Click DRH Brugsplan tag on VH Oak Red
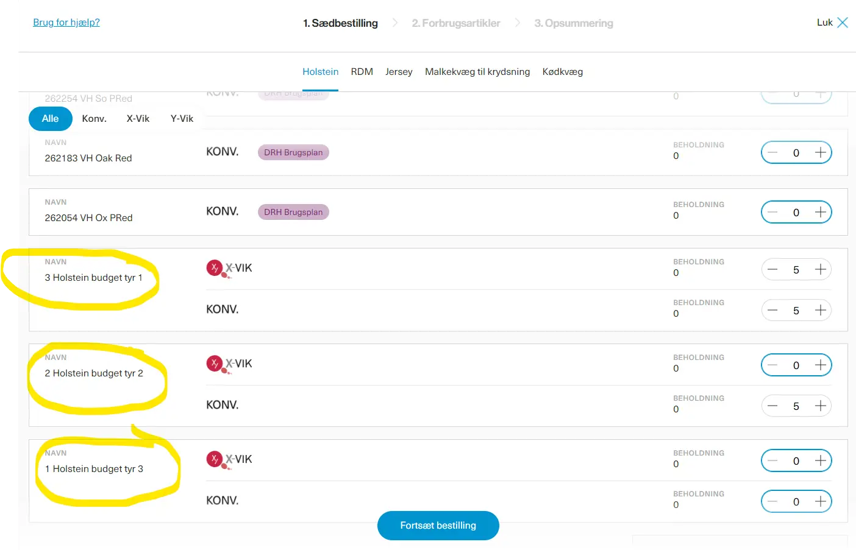Image resolution: width=856 pixels, height=550 pixels. click(293, 152)
